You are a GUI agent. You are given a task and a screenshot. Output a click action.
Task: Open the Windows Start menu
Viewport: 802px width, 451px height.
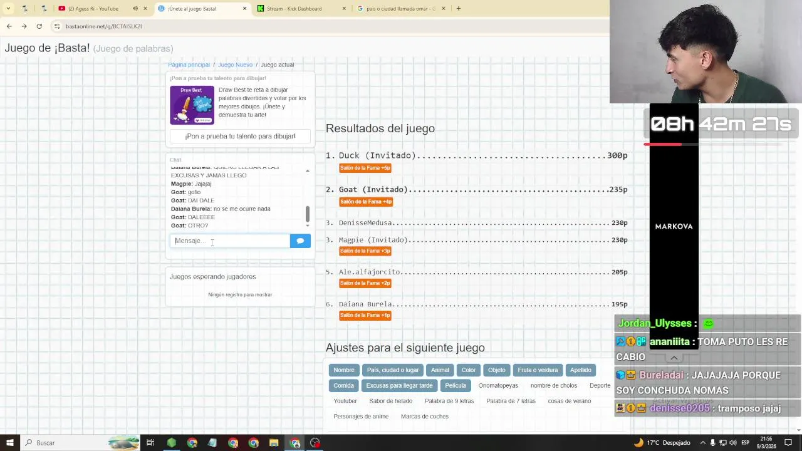point(9,443)
